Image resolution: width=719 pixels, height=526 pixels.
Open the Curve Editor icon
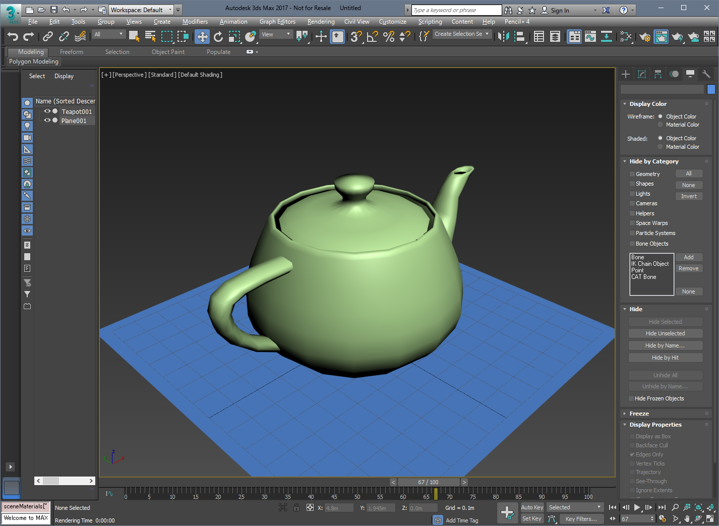tap(590, 36)
